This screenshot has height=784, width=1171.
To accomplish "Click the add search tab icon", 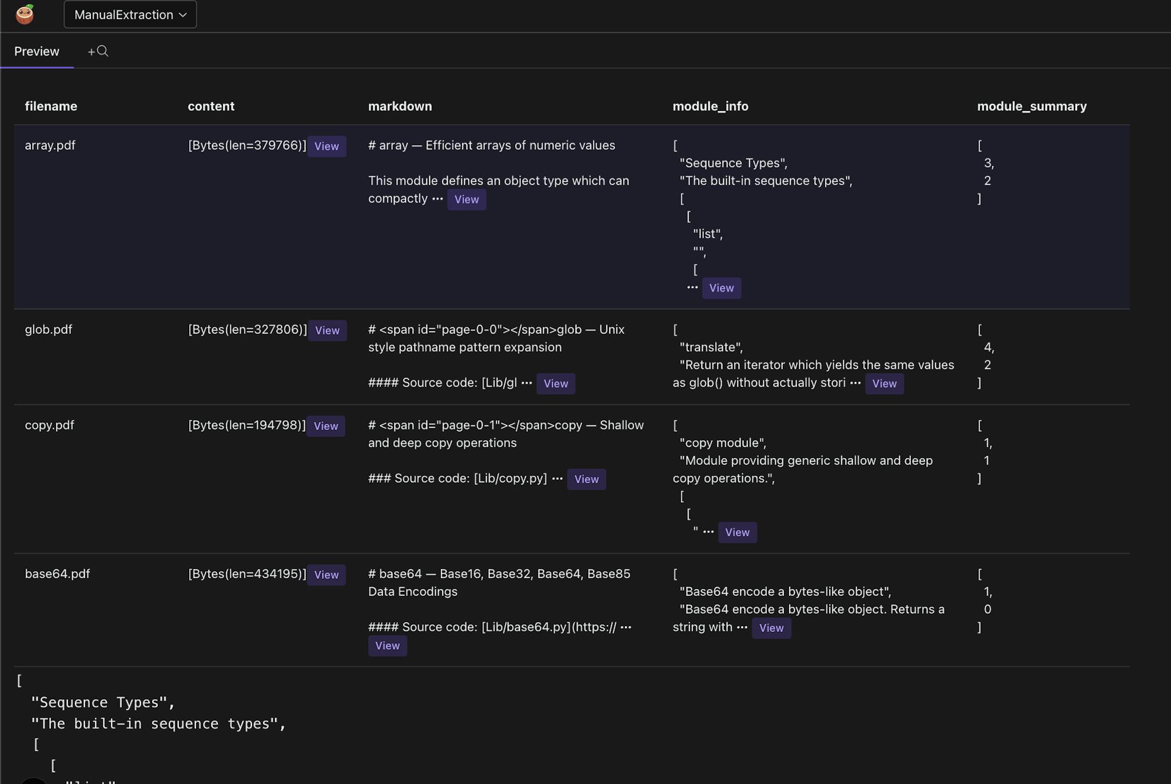I will [x=98, y=51].
